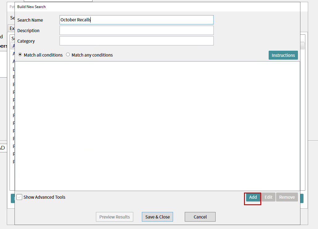Tick the Show Advanced Tools checkbox
This screenshot has width=318, height=229.
click(x=19, y=197)
